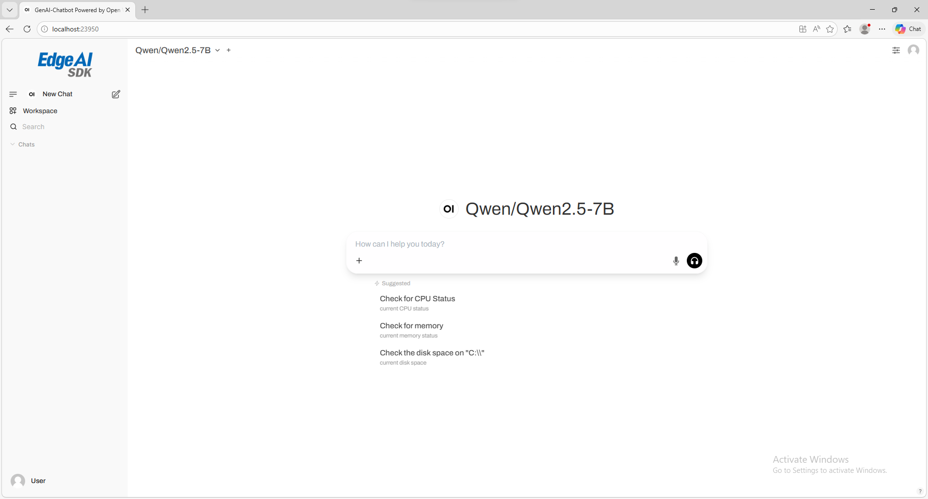Open the Favorites list icon
928x499 pixels.
pyautogui.click(x=847, y=29)
